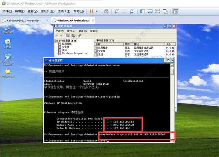This screenshot has height=157, width=219.
Task: Minimize the 事件查看器 window
Action: pyautogui.click(x=165, y=26)
